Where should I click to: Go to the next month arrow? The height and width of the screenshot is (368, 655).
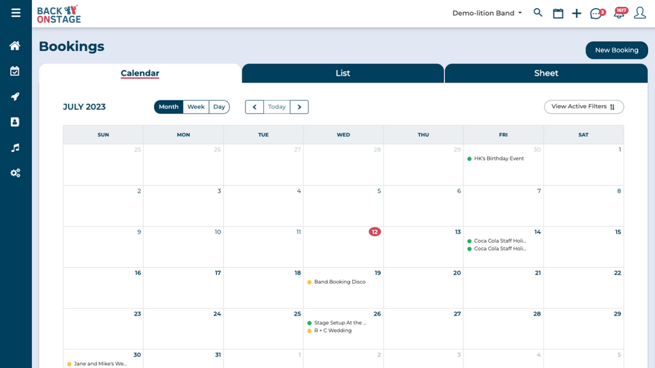tap(299, 107)
